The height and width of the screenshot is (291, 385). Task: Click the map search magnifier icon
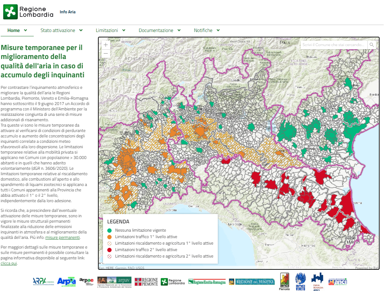click(372, 45)
